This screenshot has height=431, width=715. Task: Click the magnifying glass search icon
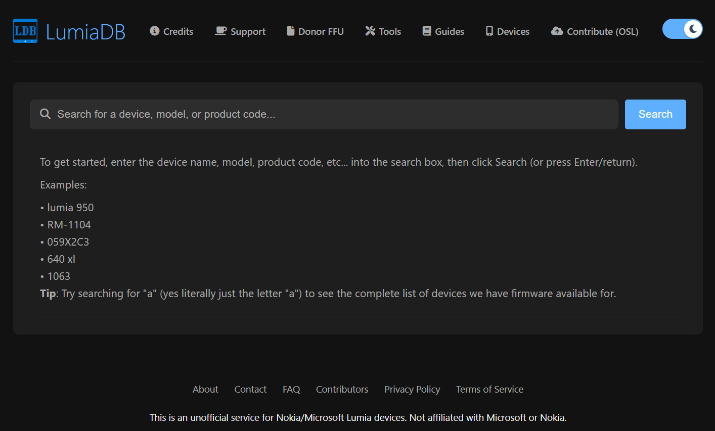[x=46, y=114]
